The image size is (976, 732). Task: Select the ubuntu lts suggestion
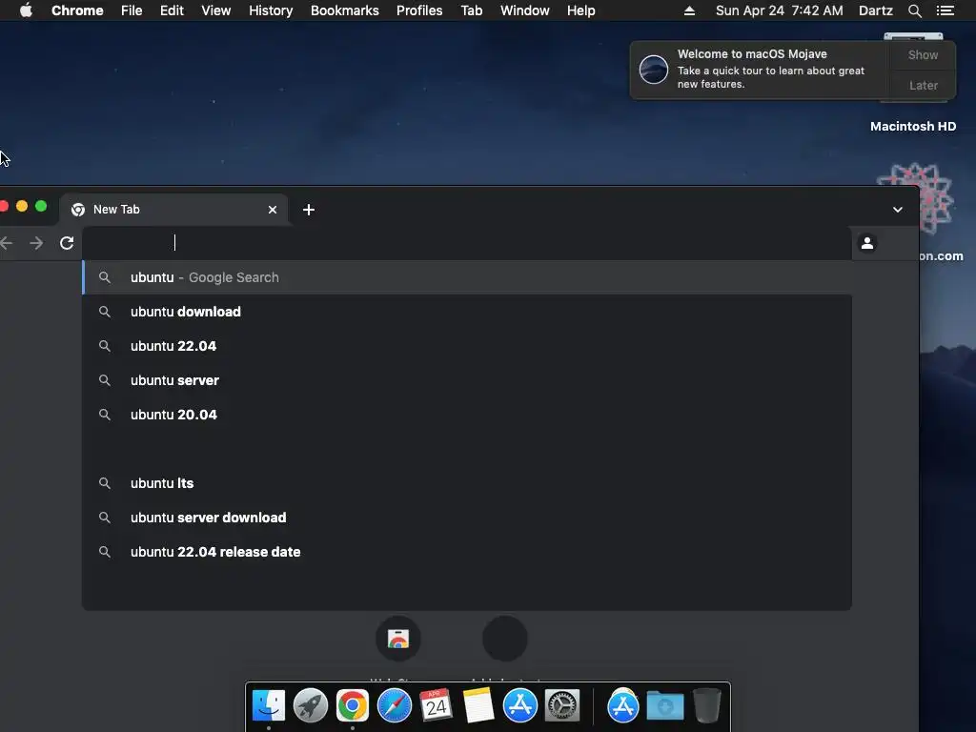click(467, 483)
